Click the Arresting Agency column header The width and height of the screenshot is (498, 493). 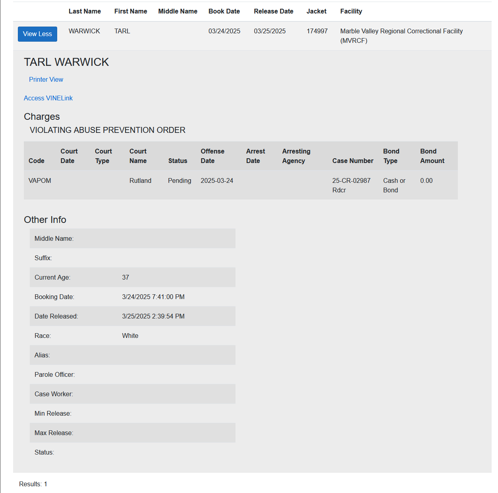point(296,156)
